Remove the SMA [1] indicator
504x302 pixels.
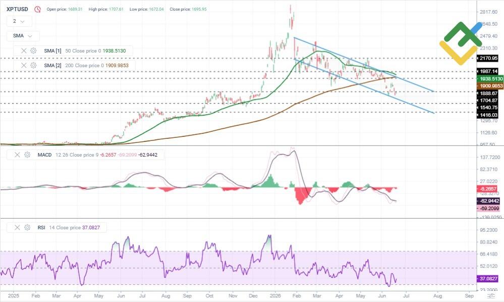(24, 51)
